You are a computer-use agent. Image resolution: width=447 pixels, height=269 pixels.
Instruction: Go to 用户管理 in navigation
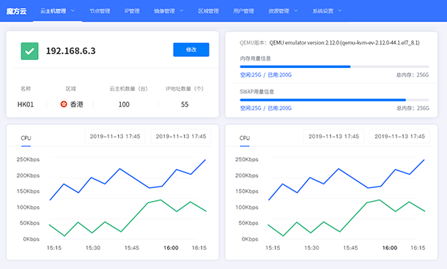coord(243,11)
